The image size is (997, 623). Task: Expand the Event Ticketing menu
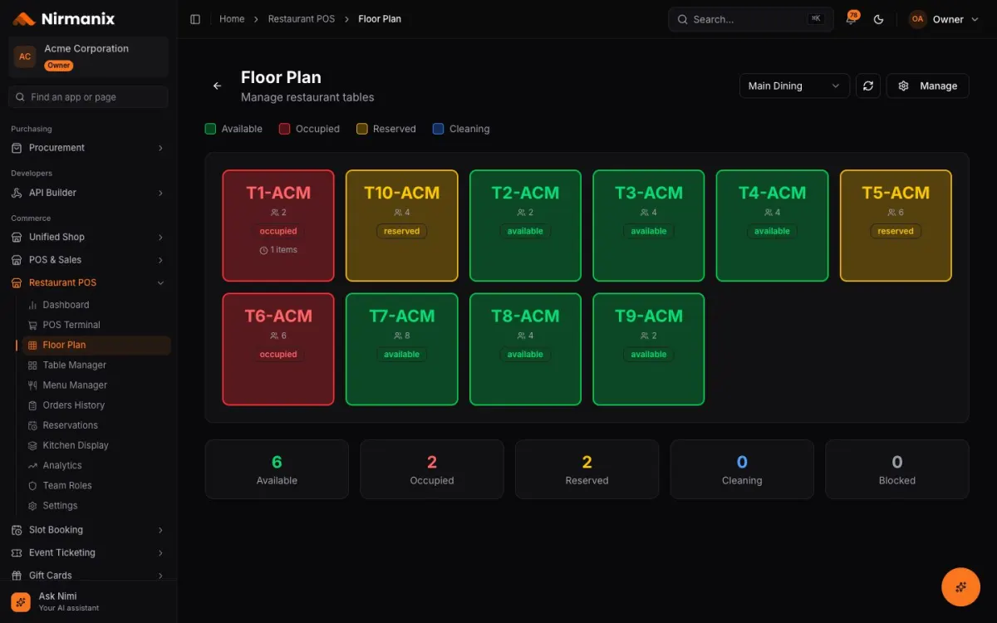click(x=88, y=552)
